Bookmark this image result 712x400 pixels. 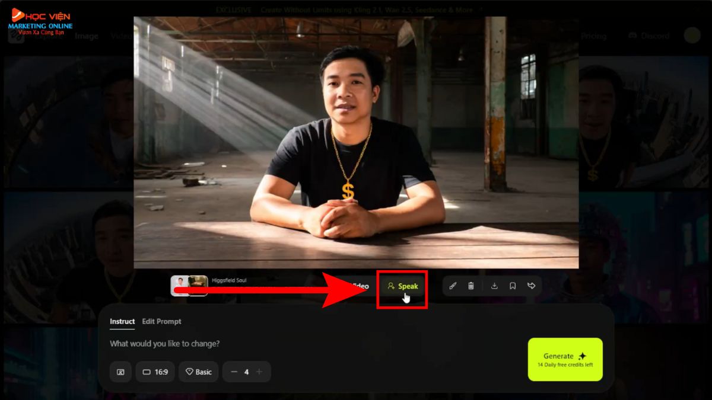[x=513, y=286]
